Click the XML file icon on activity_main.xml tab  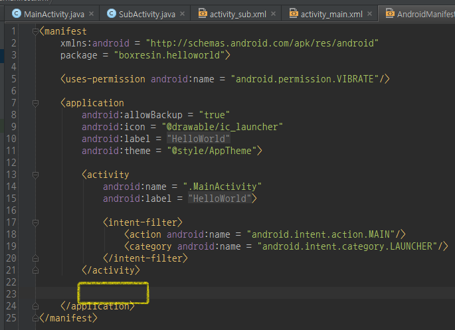click(294, 13)
